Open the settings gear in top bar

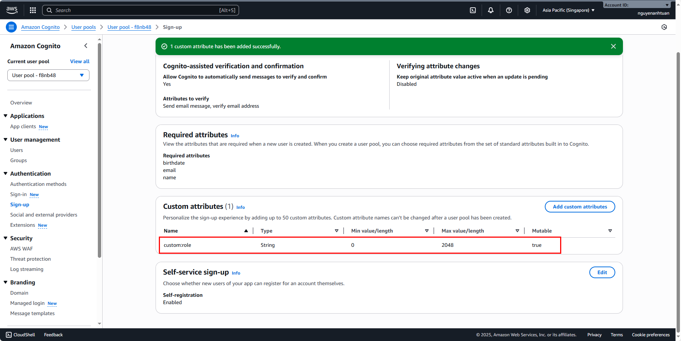click(527, 10)
